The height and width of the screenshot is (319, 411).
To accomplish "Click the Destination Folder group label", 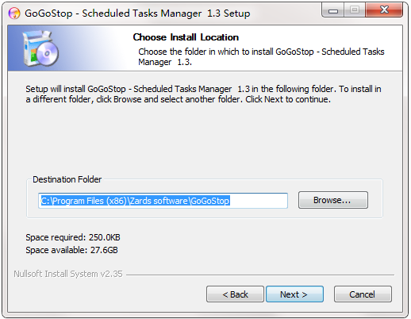I will tap(67, 179).
